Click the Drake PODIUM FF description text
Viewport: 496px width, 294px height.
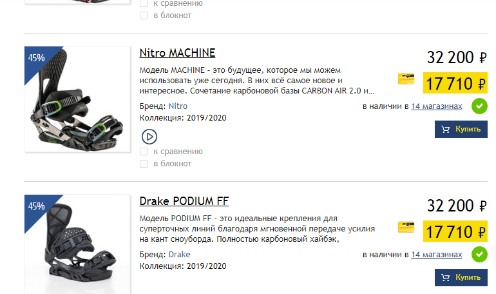click(257, 229)
